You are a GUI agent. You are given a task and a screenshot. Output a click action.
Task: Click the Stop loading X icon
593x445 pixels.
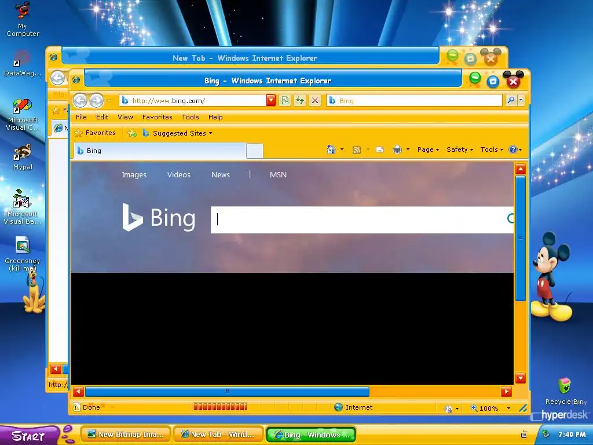point(314,100)
